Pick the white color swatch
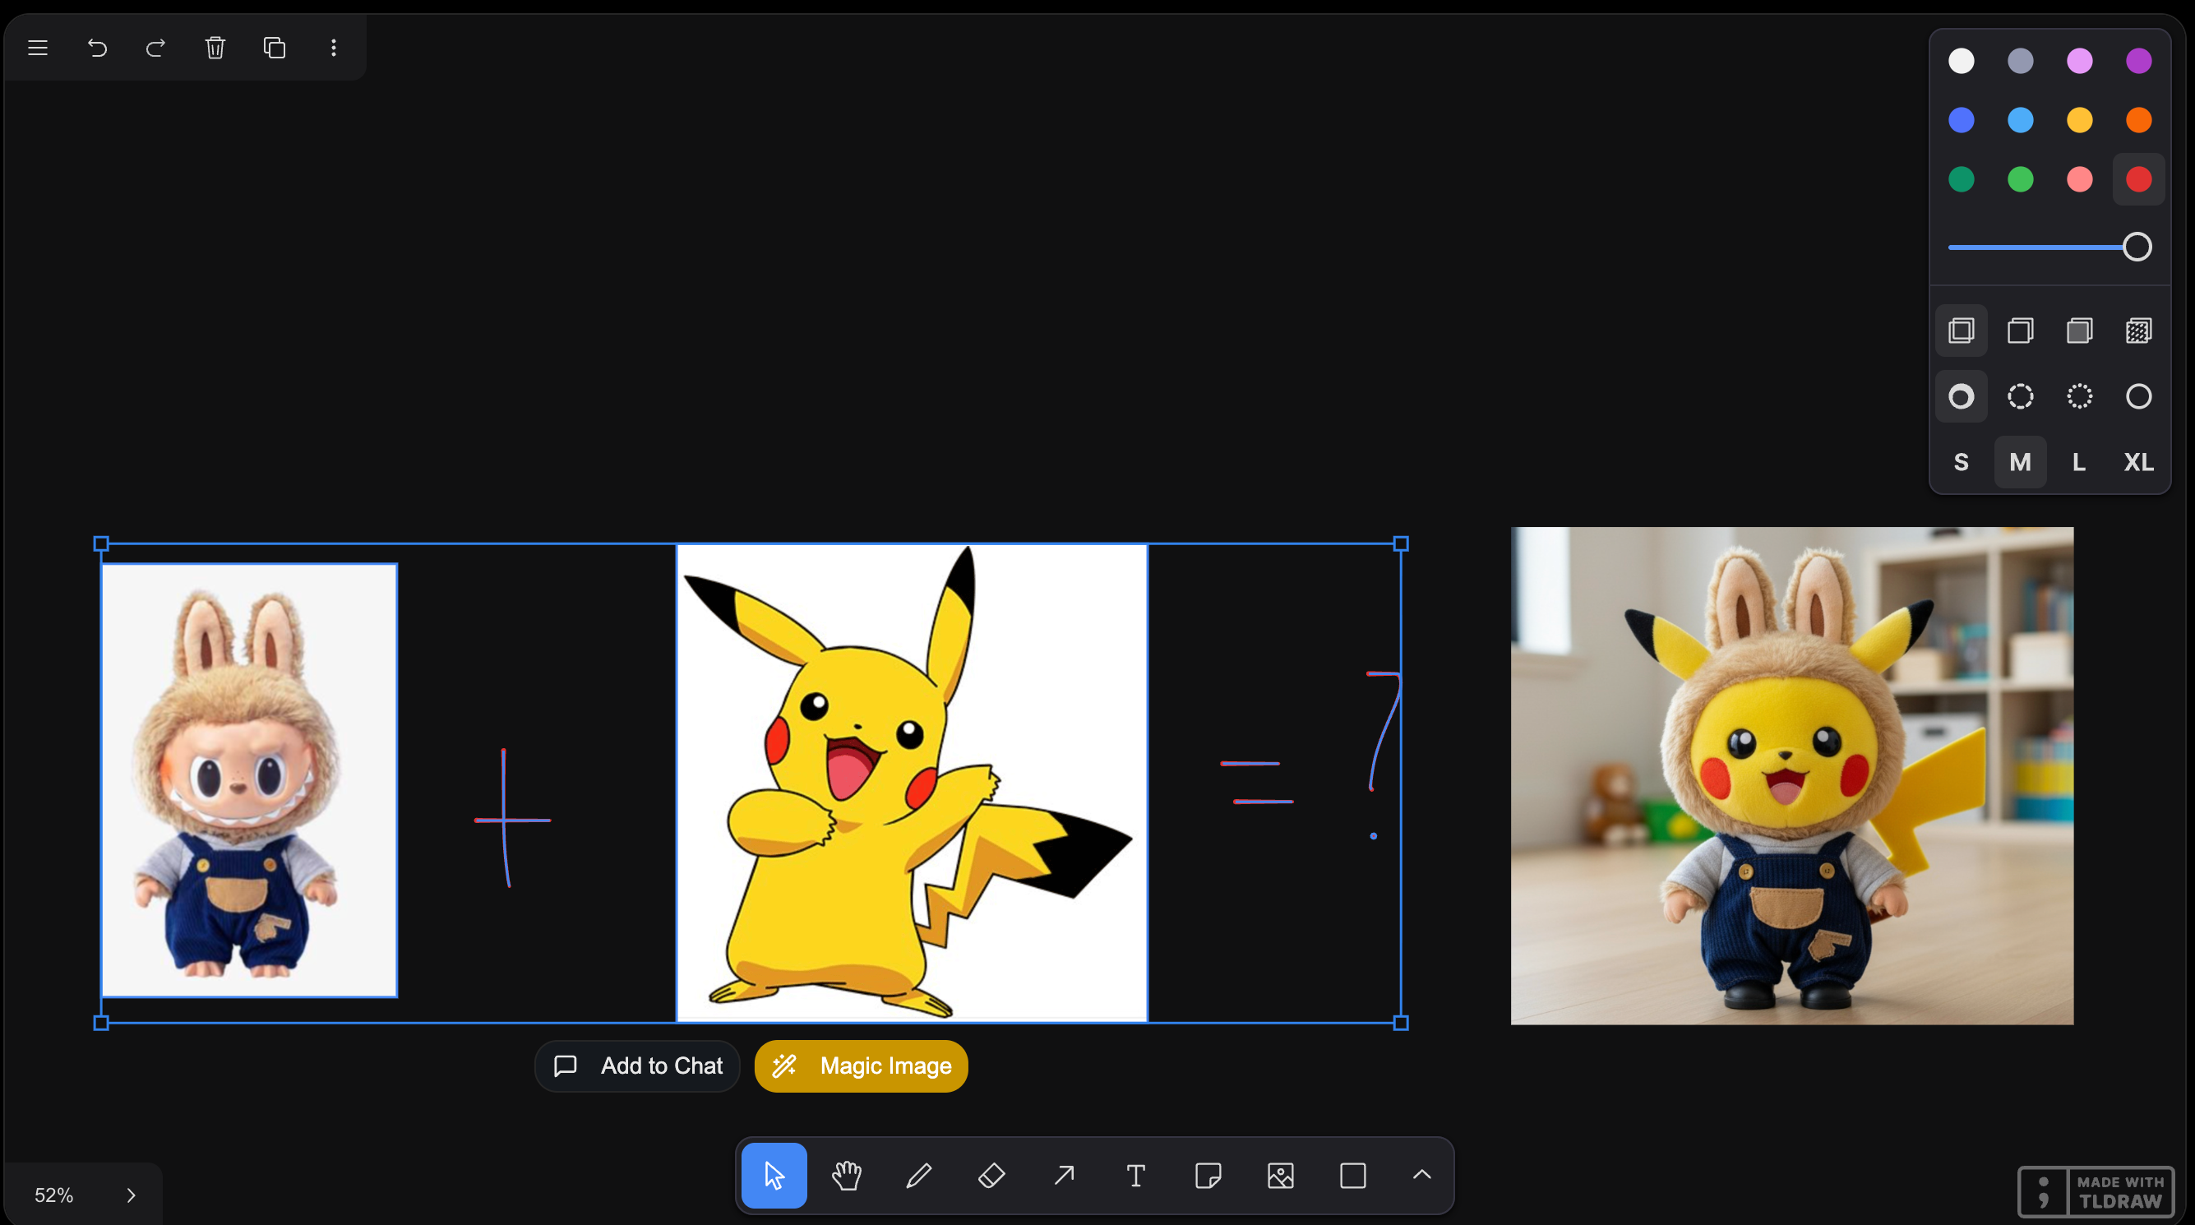Image resolution: width=2195 pixels, height=1225 pixels. tap(1962, 62)
